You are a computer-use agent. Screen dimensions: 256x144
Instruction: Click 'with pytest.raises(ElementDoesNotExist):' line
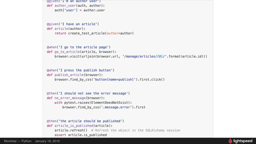93,102
